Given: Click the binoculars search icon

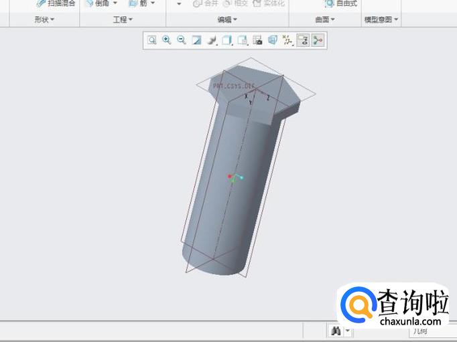Looking at the screenshot, I should [335, 331].
